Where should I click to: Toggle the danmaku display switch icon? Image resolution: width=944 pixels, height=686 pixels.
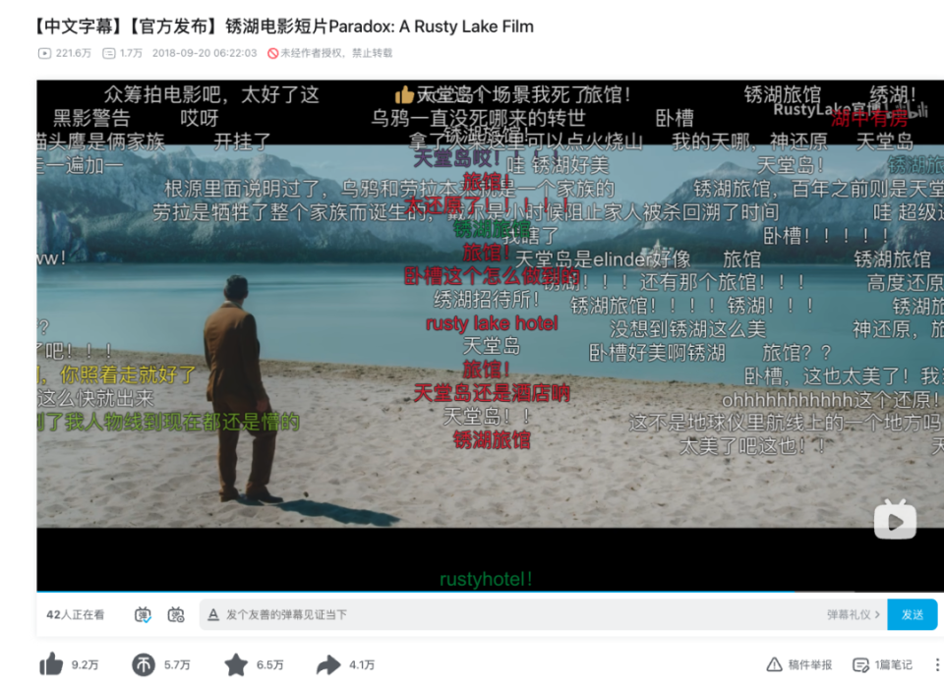click(143, 614)
